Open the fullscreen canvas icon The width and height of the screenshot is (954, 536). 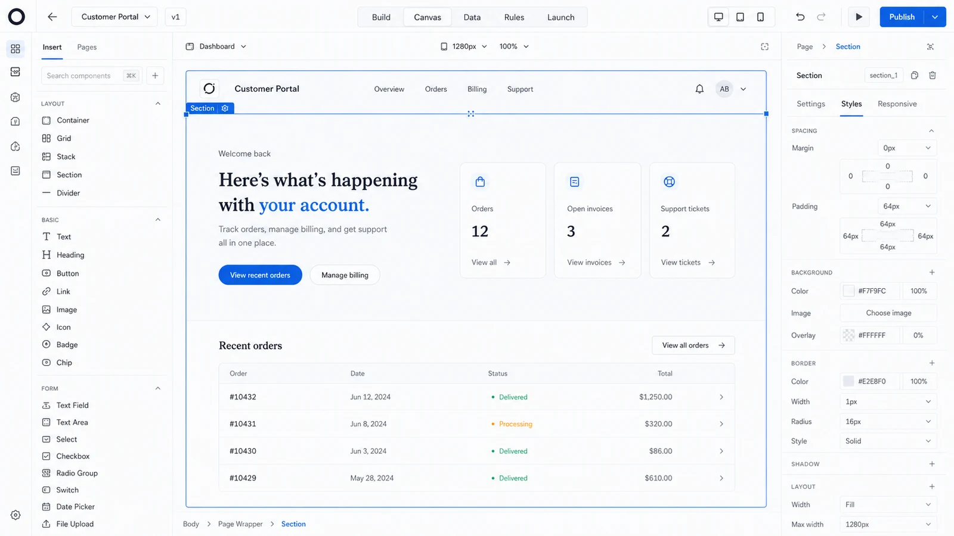click(x=765, y=46)
